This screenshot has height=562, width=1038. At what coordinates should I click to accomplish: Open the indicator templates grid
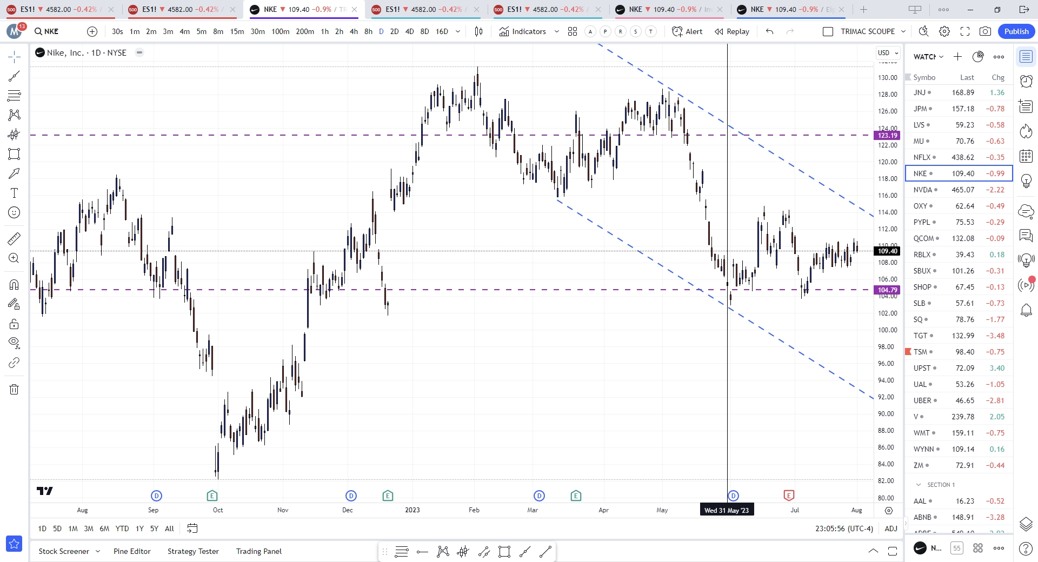(x=573, y=31)
